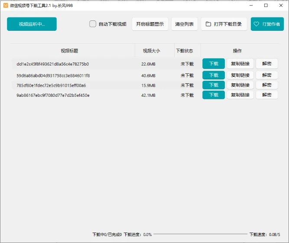This screenshot has height=243, width=289.
Task: Copy link for the 42.1MB video
Action: [x=240, y=95]
